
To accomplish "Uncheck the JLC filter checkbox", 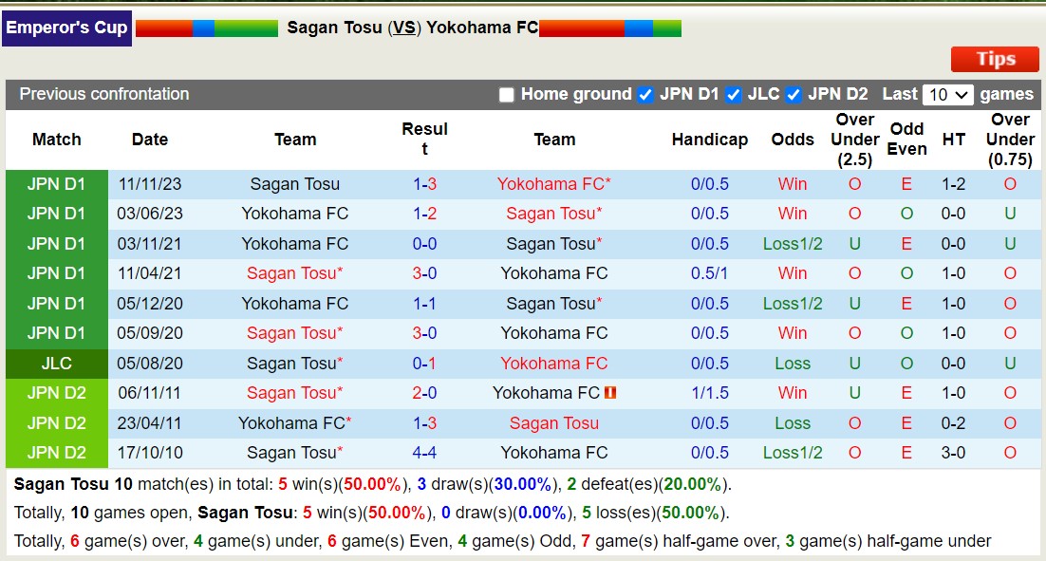I will [733, 94].
